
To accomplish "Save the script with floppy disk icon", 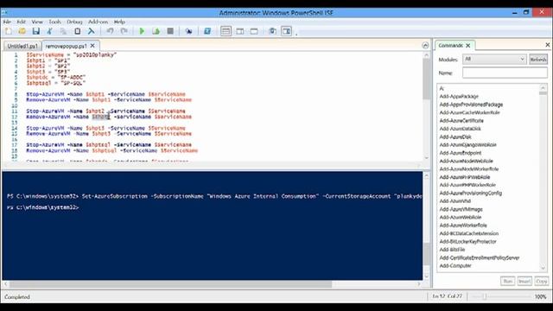I will click(36, 31).
